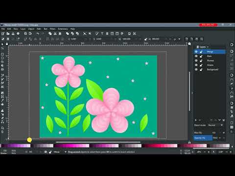Select the Gradient tool in toolbox

click(x=2, y=93)
